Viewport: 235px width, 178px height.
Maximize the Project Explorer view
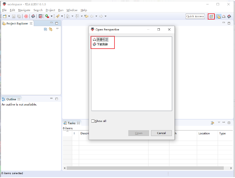pos(57,23)
